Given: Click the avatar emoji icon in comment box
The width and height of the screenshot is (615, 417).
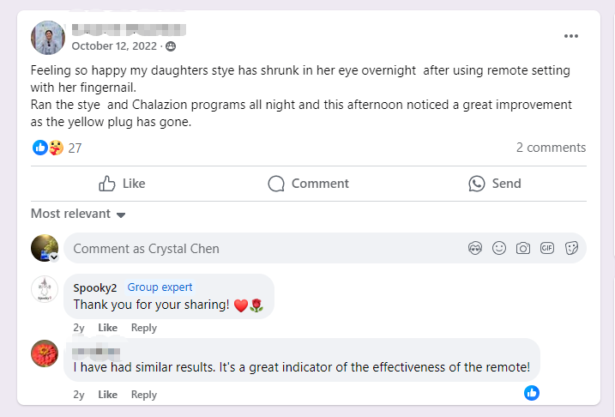Looking at the screenshot, I should pyautogui.click(x=475, y=248).
